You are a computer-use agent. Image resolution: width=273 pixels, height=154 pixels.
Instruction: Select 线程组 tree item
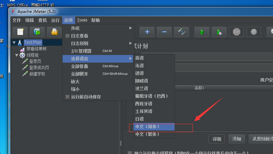(32, 55)
